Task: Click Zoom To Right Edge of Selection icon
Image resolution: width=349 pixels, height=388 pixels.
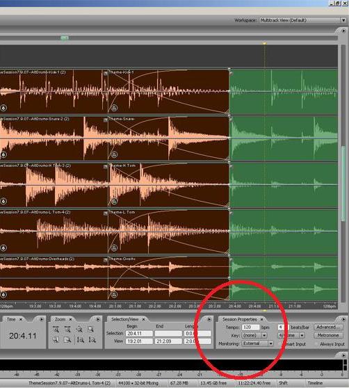Action: (x=67, y=340)
